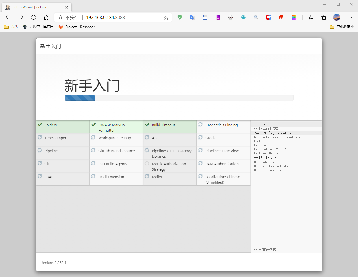Open the green shield extension icon
This screenshot has height=277, width=358.
coord(180,17)
